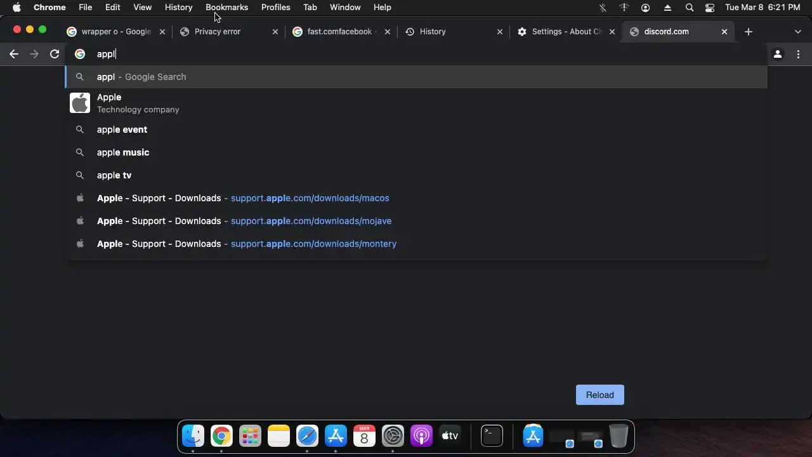Open a new tab with the plus button
This screenshot has height=457, width=812.
(x=749, y=32)
